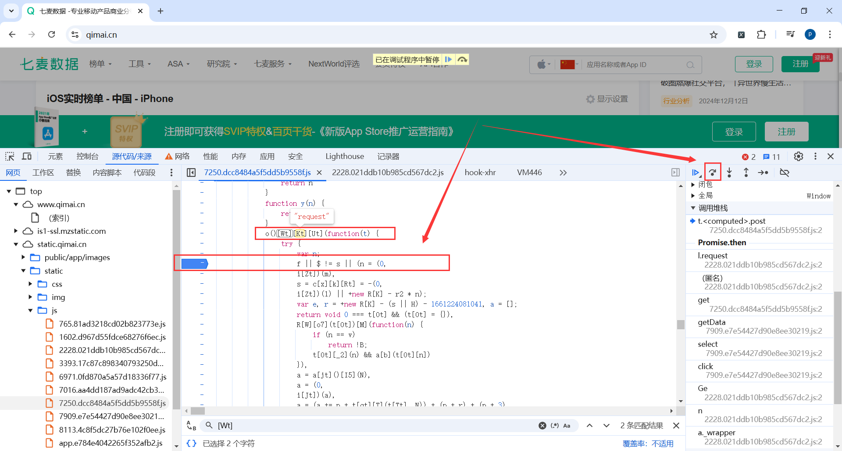Step over the next function call
The image size is (842, 451).
[x=713, y=173]
